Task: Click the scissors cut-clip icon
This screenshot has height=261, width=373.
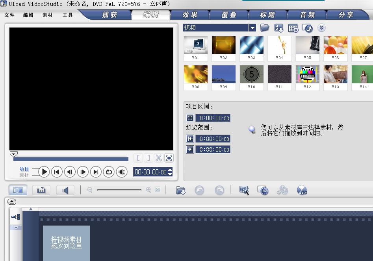Action: 159,158
